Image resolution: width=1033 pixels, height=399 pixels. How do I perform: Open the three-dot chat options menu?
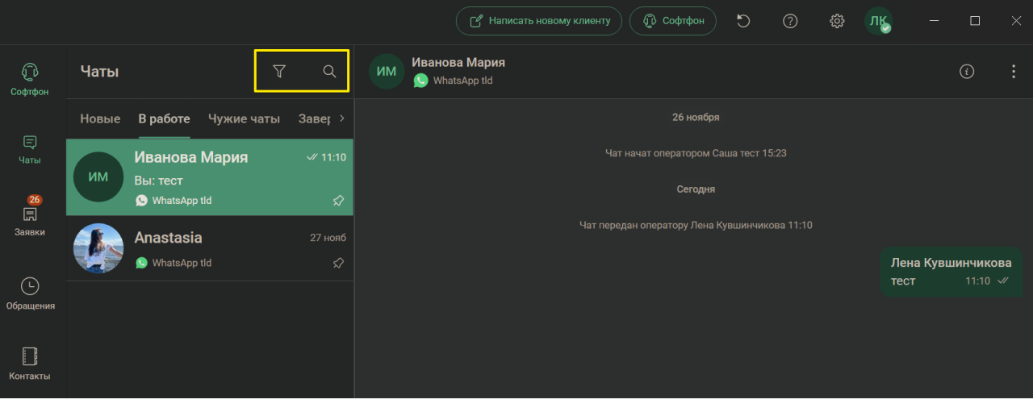pos(1014,71)
